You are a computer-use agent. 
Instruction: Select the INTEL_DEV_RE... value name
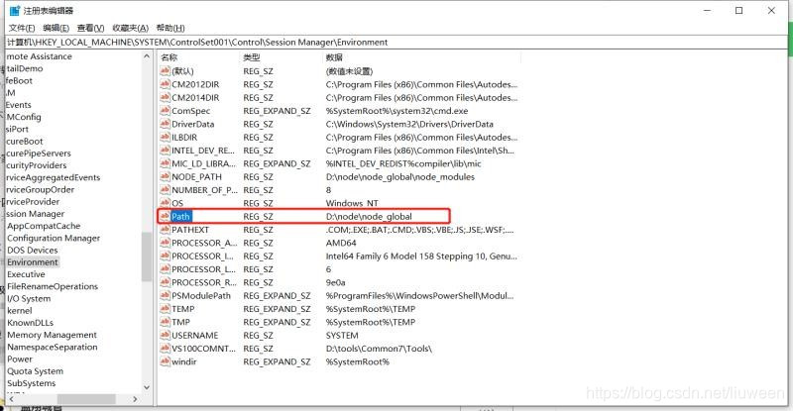[x=203, y=151]
